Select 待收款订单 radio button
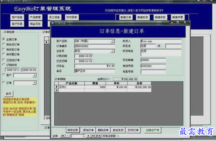 (4, 49)
